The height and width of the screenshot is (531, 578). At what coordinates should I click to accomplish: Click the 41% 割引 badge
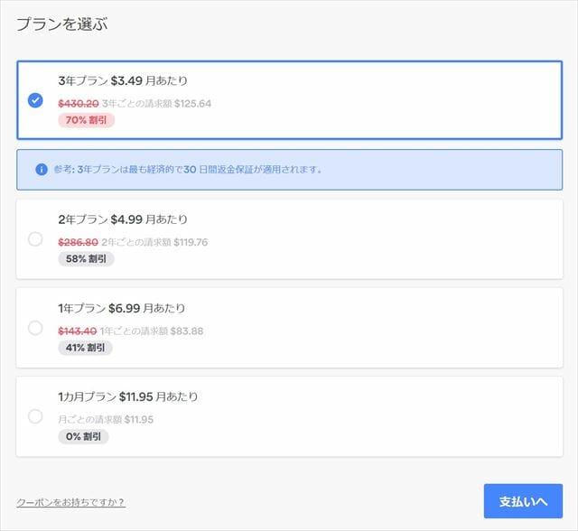point(86,348)
